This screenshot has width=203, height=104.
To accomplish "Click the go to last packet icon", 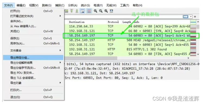I will coord(77,11).
